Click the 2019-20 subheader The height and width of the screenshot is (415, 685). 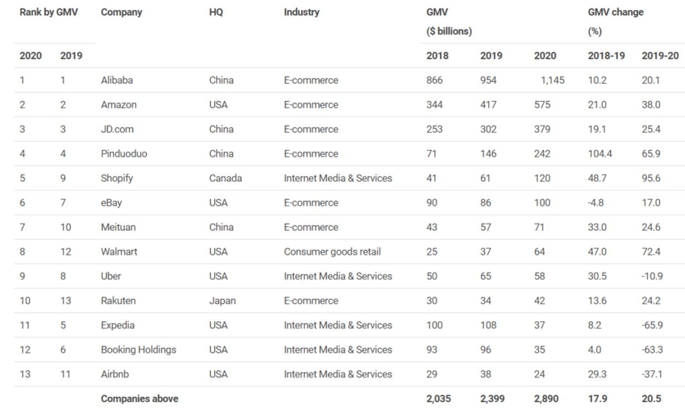pos(660,55)
